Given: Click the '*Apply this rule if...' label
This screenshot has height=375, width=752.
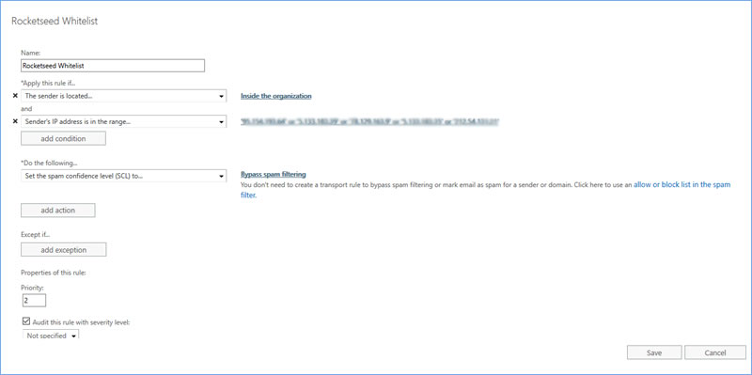Looking at the screenshot, I should click(49, 83).
